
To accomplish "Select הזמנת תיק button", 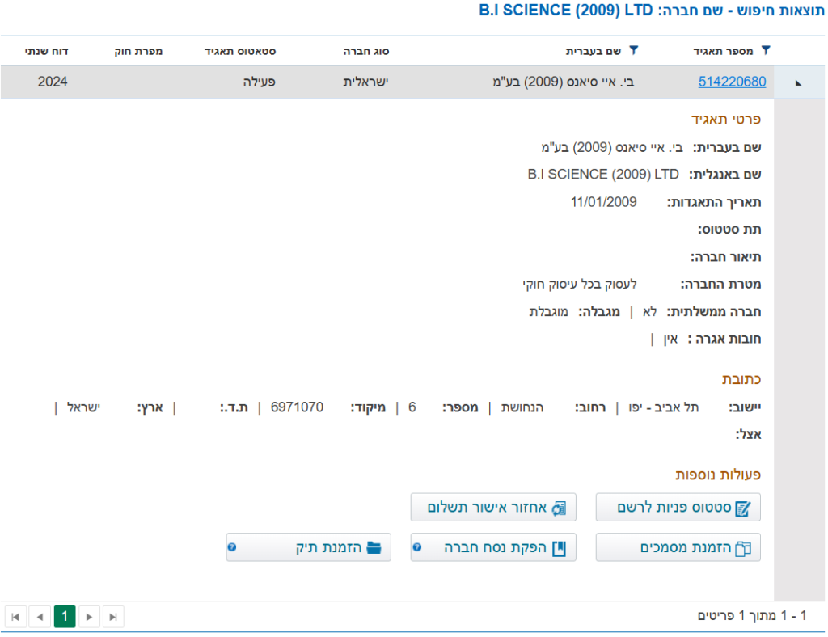I will [x=317, y=547].
